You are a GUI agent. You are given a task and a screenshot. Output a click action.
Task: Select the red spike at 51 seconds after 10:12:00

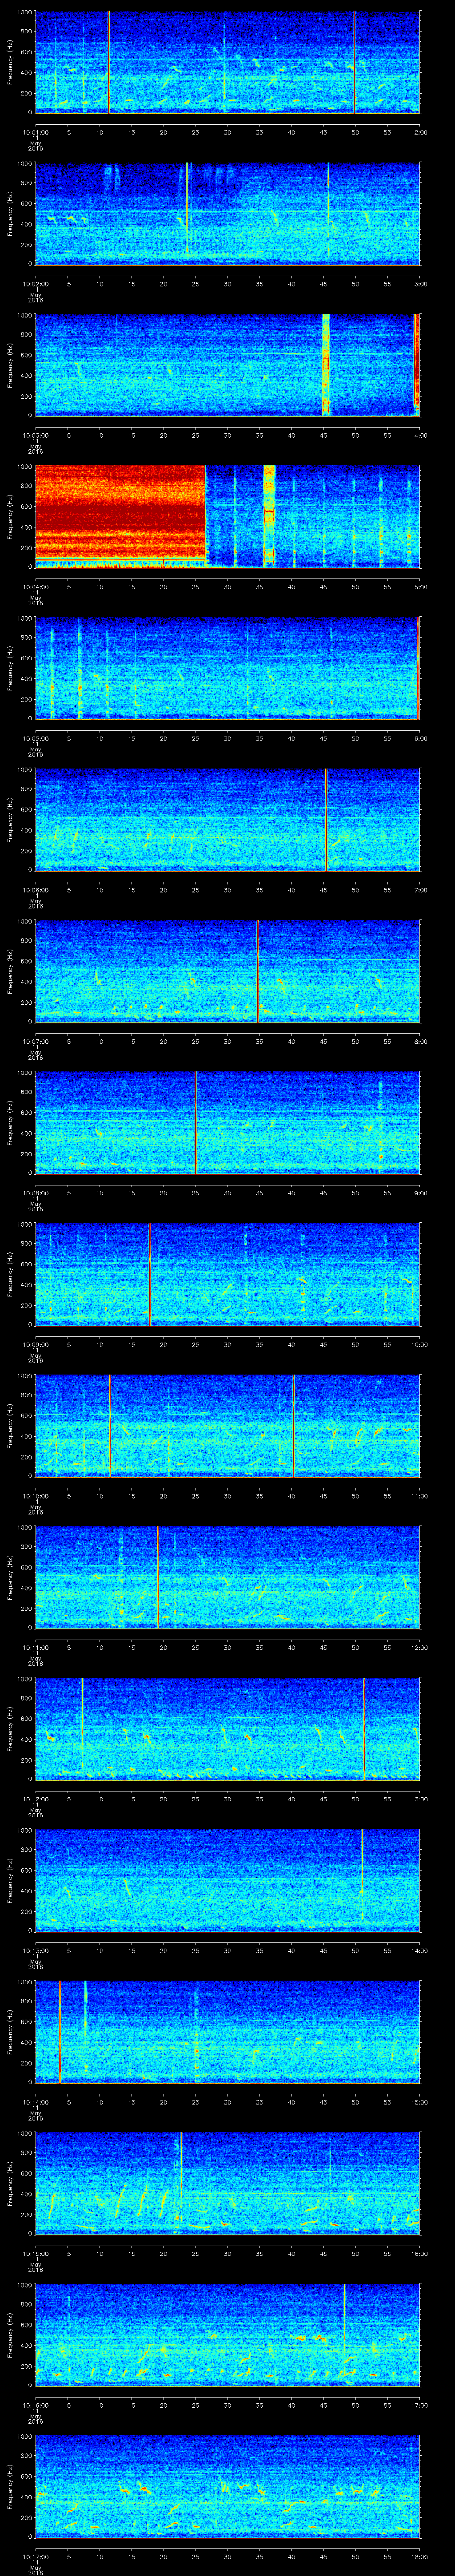click(364, 1728)
